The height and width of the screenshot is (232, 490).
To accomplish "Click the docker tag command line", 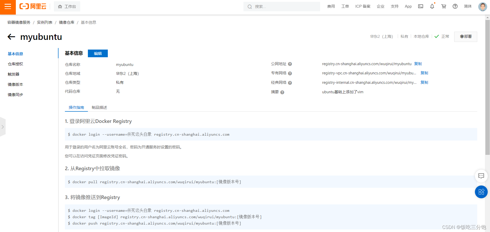I will coord(165,217).
